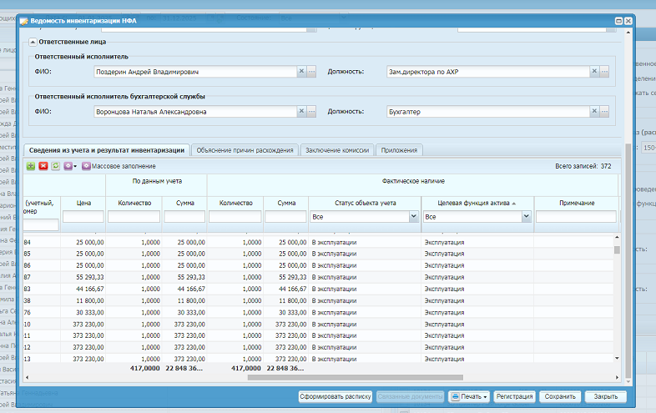The image size is (656, 413).
Task: Click the green add row icon
Action: [31, 167]
